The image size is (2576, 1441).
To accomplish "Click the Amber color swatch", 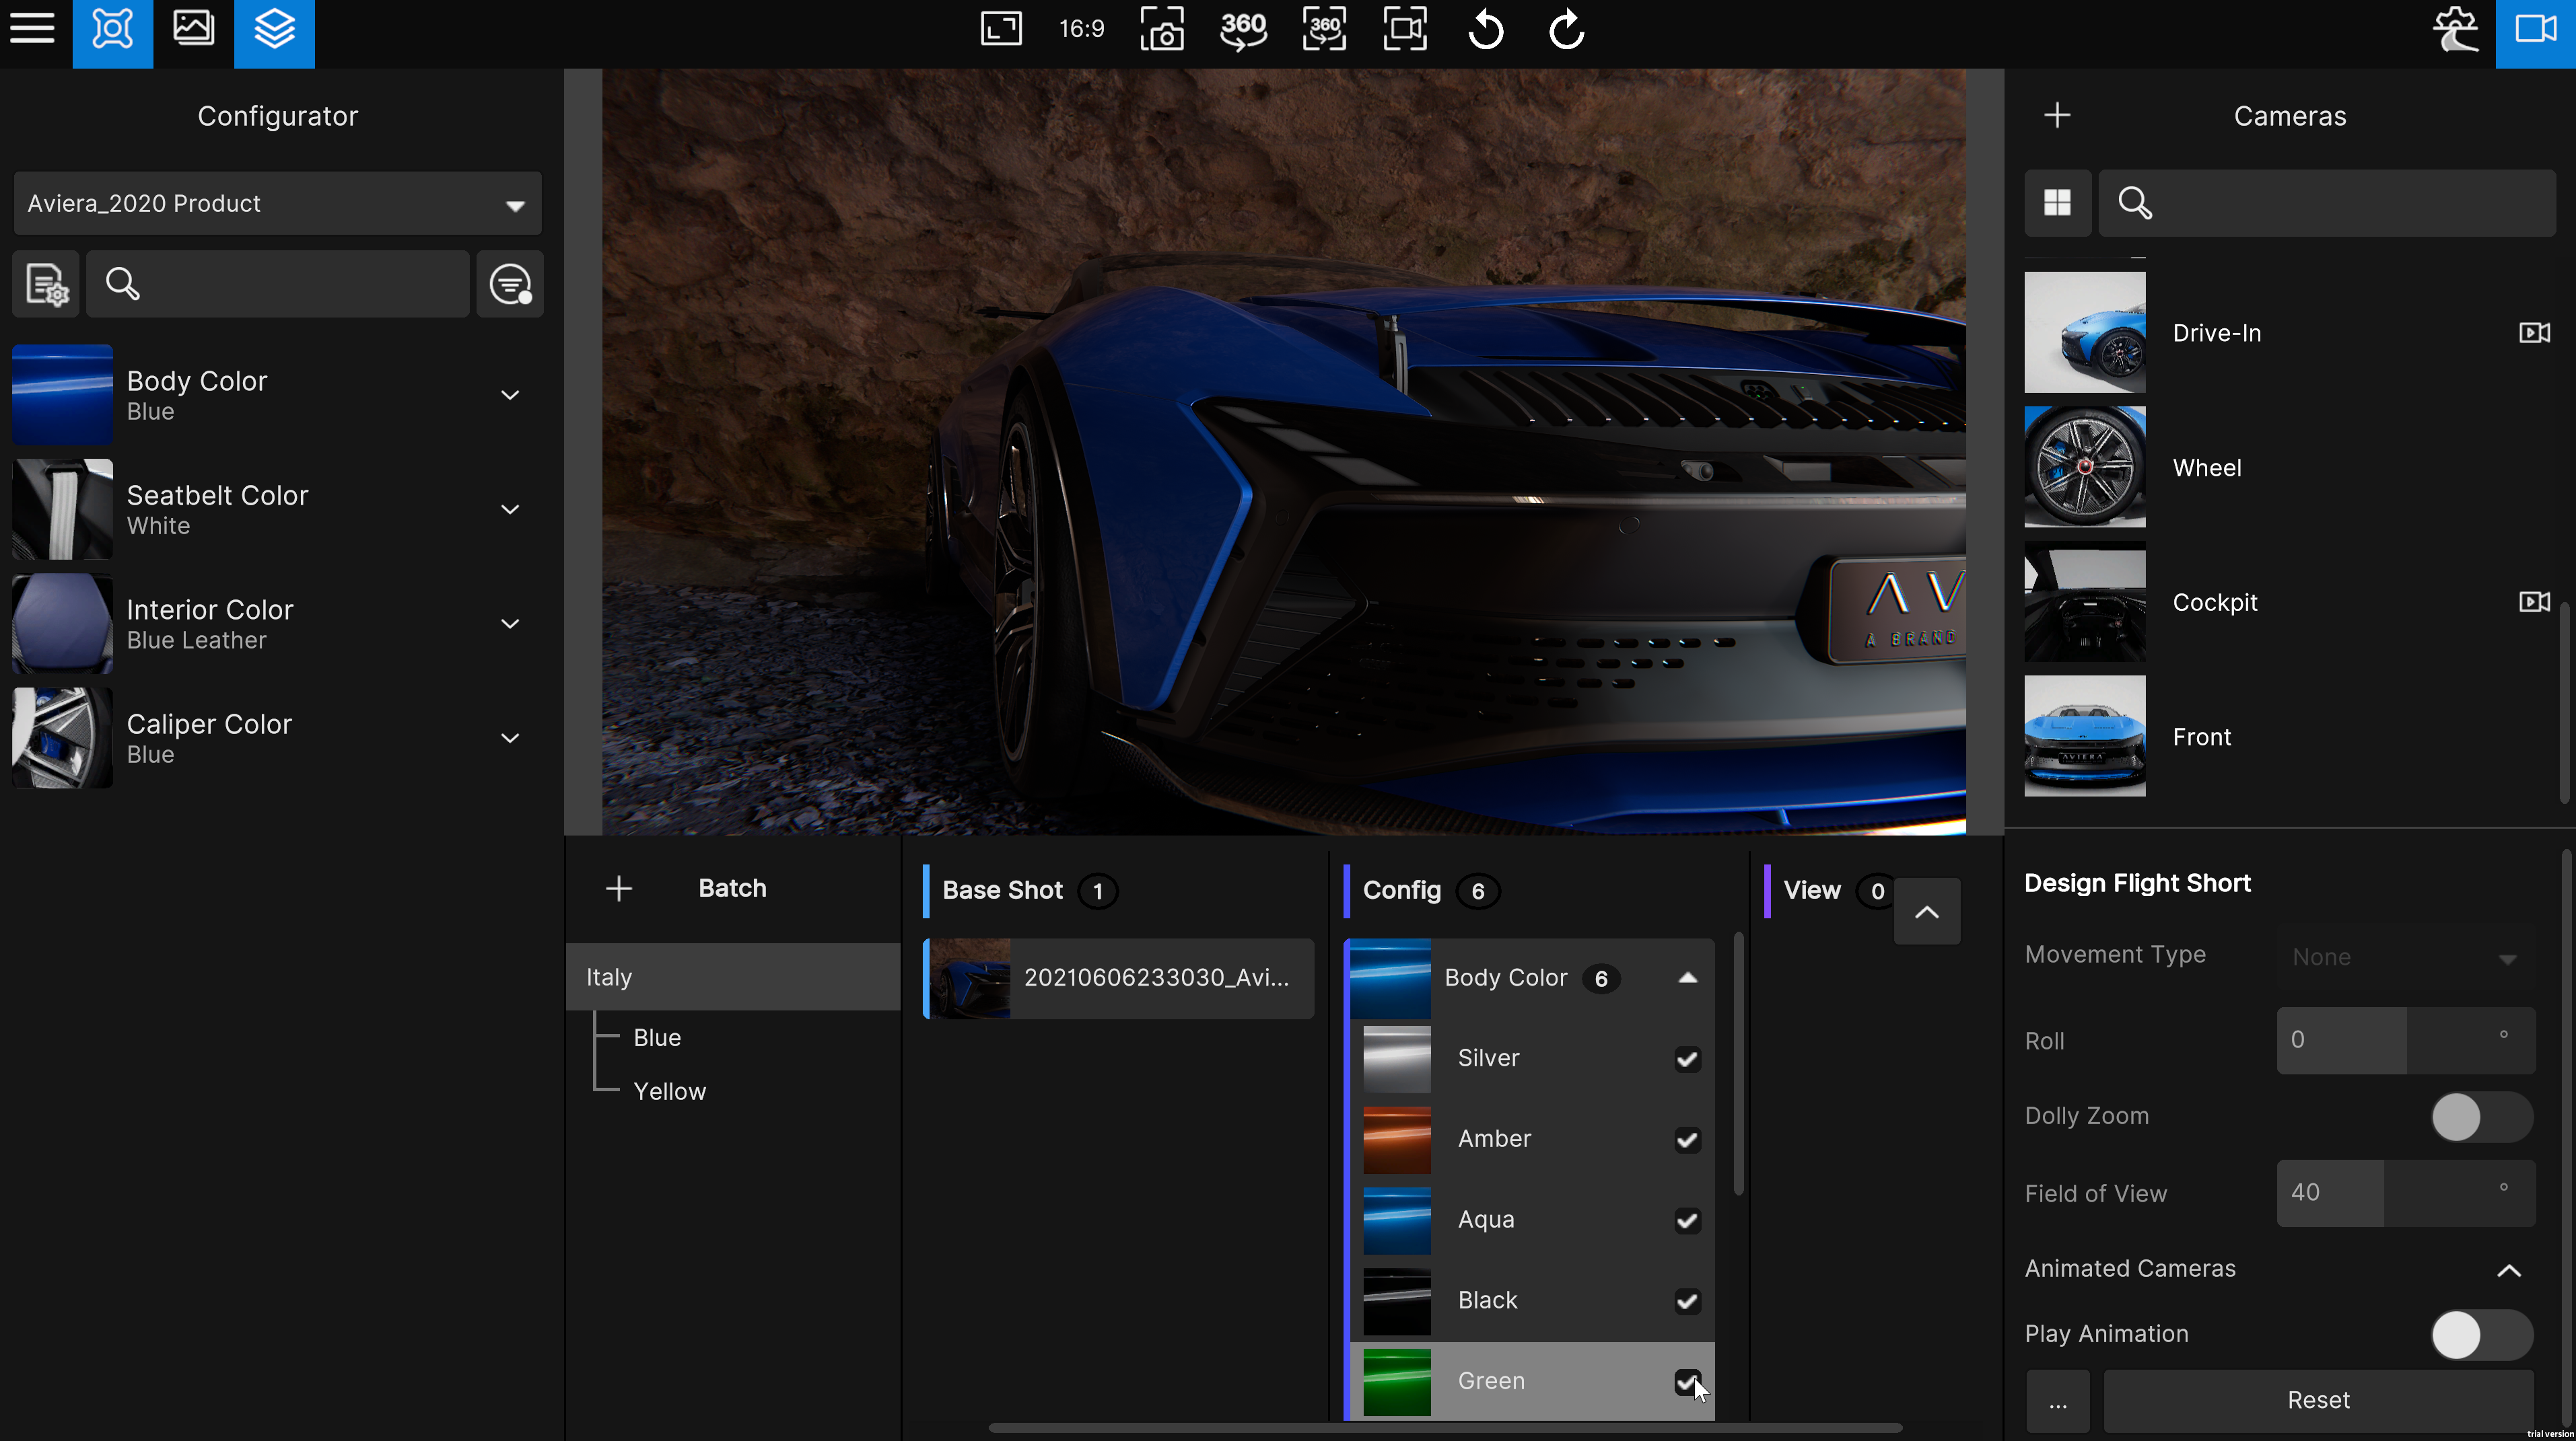I will pyautogui.click(x=1397, y=1139).
